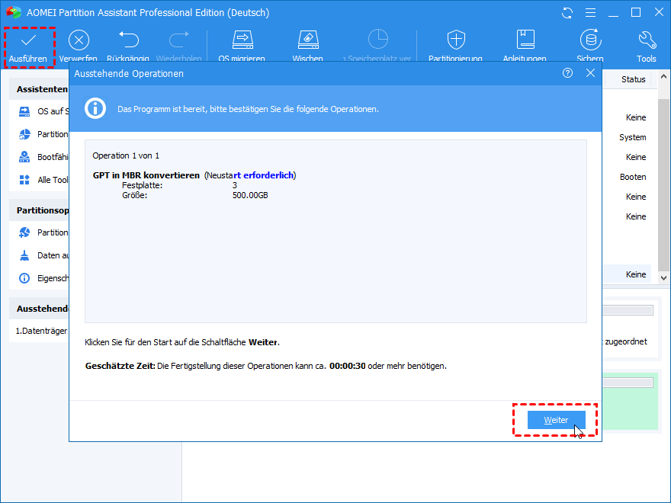Maximize the AOMEI Partition Assistant window
671x503 pixels.
(636, 12)
